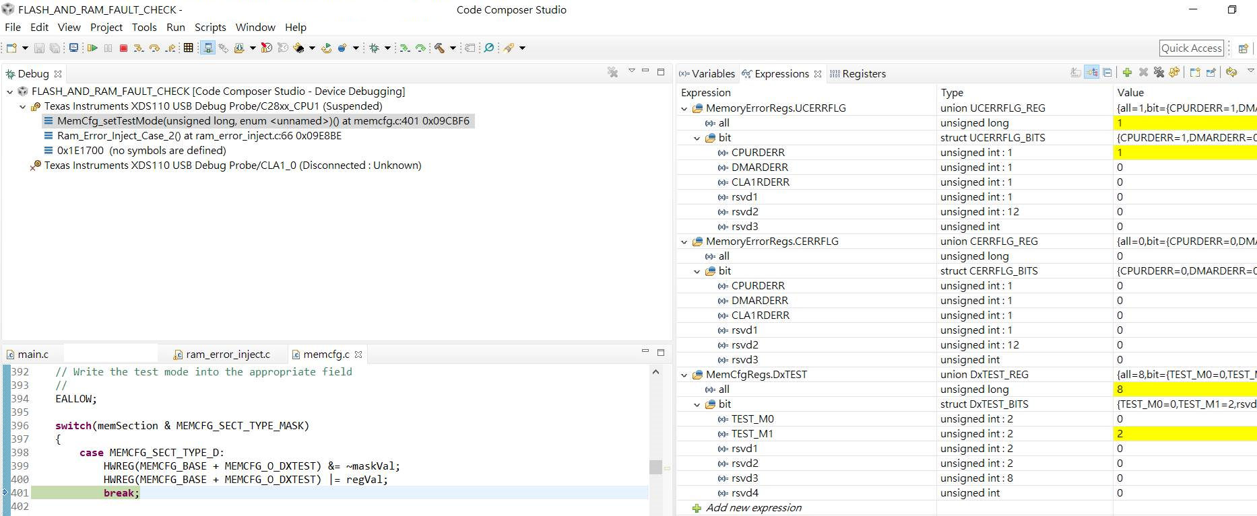Click the yellow Refresh arrows icon

[x=1231, y=73]
